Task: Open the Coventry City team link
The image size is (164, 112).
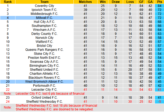Action: [x=44, y=6]
